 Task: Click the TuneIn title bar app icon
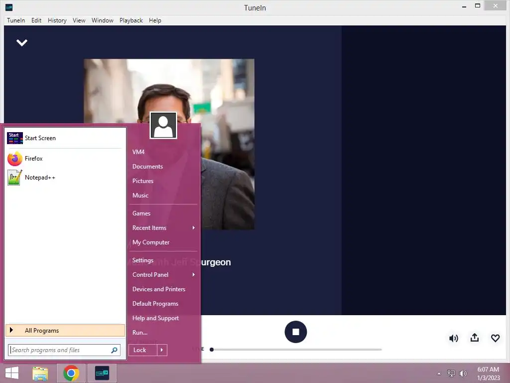click(9, 7)
